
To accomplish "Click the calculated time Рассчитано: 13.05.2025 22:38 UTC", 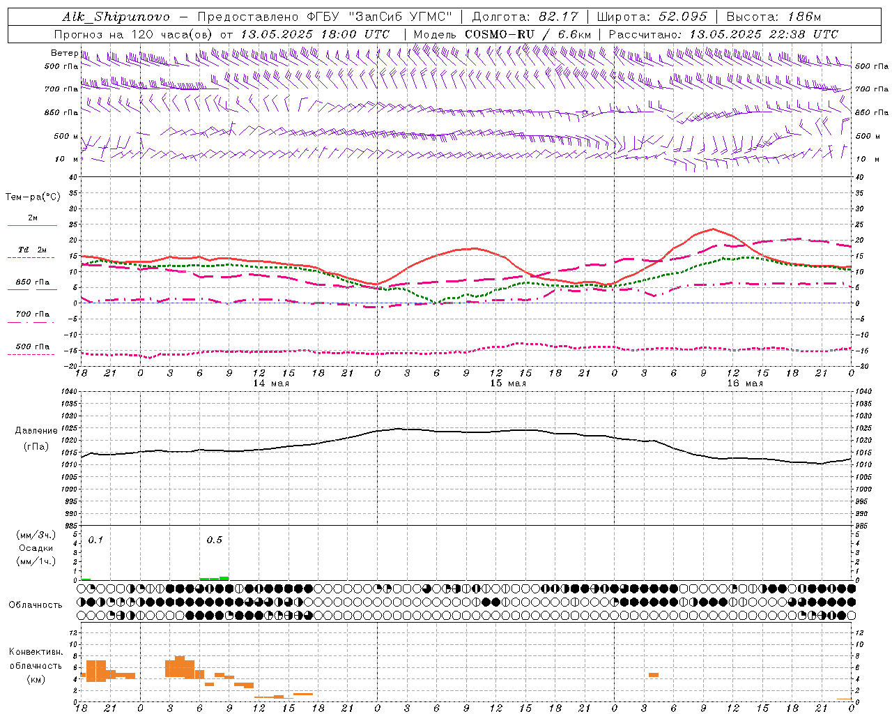I will click(723, 34).
